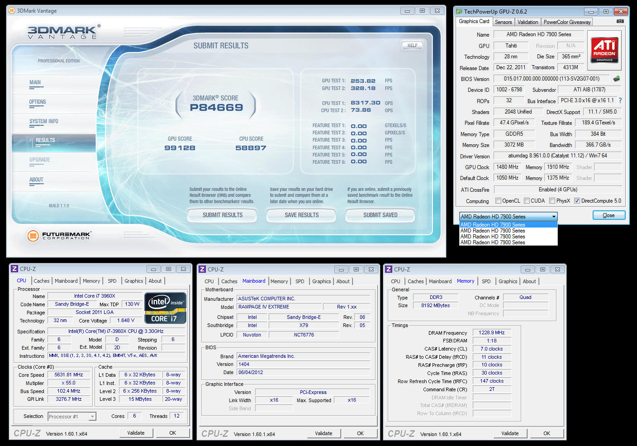
Task: Click the BIOS Version field in GPU-Z
Action: click(551, 79)
